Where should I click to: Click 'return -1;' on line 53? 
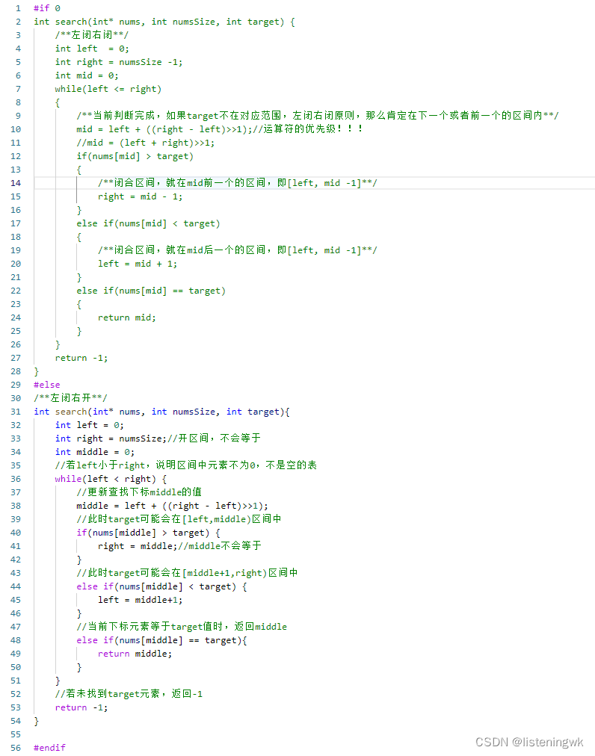coord(81,707)
